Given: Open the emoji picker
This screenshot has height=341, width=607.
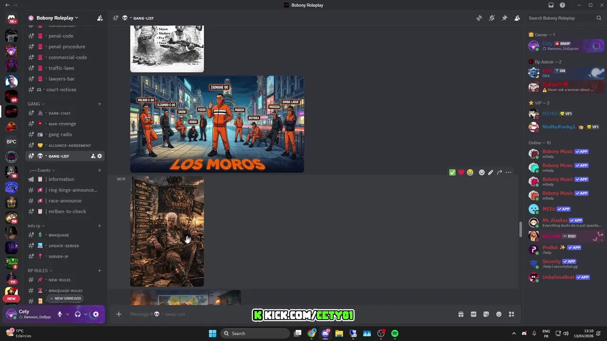Looking at the screenshot, I should (x=499, y=314).
